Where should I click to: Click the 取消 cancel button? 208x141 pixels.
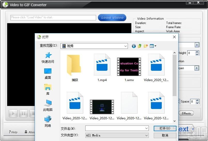point(165,135)
